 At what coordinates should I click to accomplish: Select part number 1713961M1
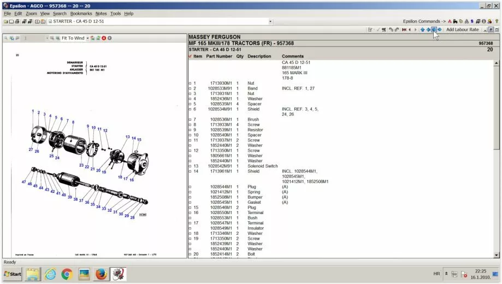[221, 171]
